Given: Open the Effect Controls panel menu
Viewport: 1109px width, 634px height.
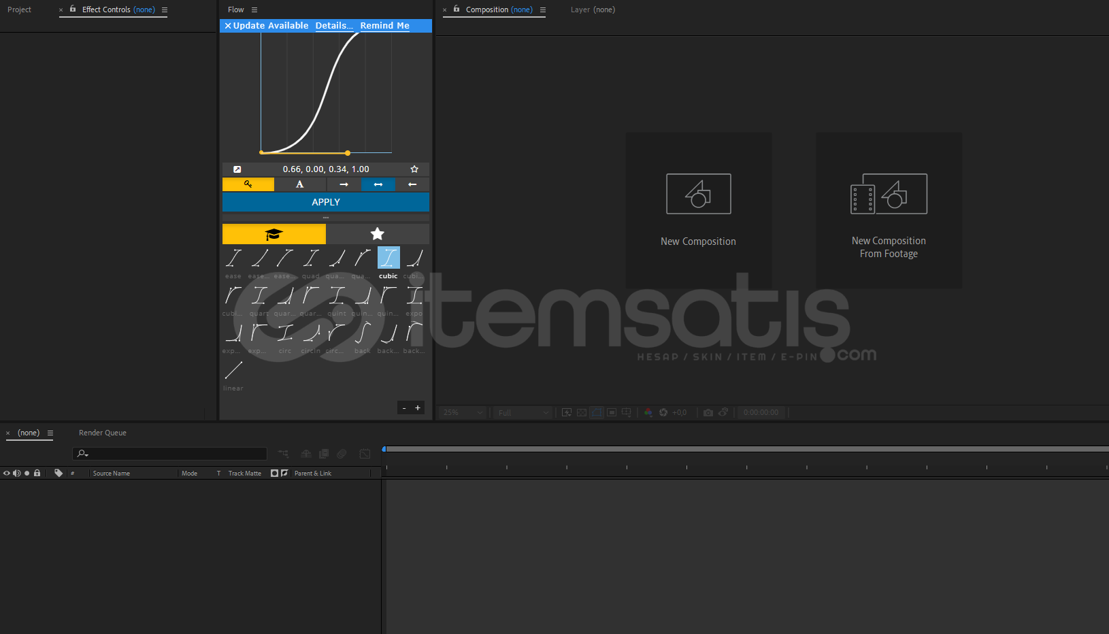Looking at the screenshot, I should (165, 10).
